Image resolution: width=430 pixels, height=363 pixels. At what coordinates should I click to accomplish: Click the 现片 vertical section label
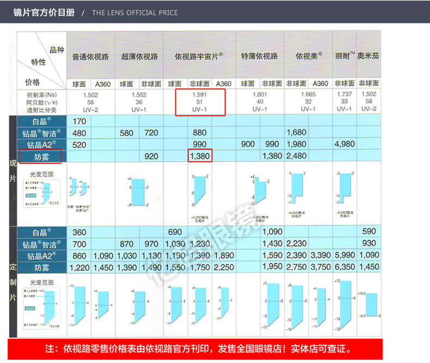point(13,171)
